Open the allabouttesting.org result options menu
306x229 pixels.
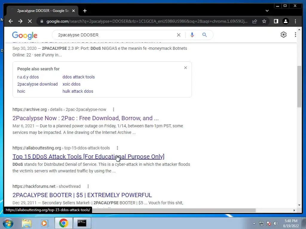tap(117, 148)
